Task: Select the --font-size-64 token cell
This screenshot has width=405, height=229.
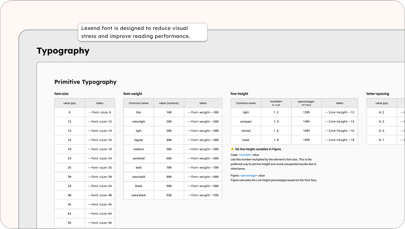Action: coord(100,214)
